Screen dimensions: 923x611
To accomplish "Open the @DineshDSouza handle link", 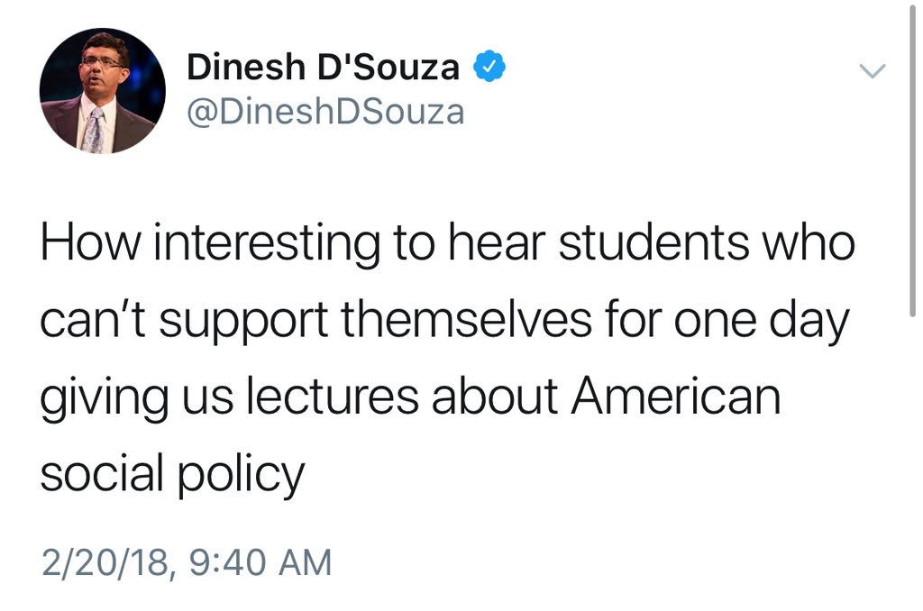I will tap(325, 112).
